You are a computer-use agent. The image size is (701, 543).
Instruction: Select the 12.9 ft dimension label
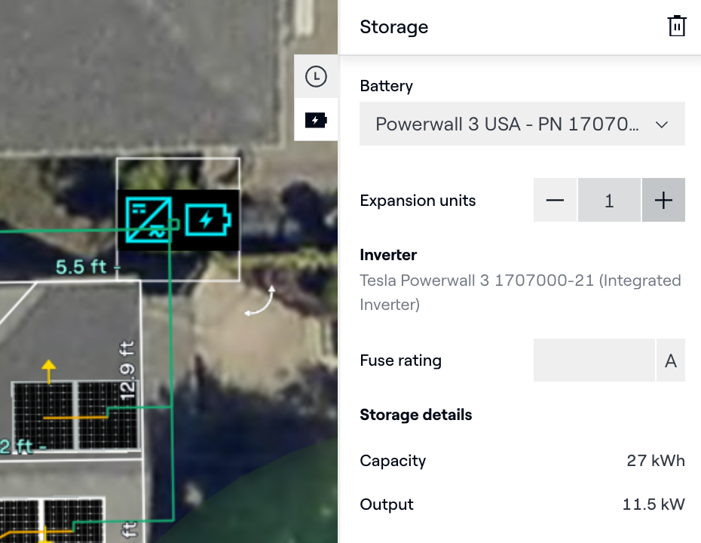(127, 370)
